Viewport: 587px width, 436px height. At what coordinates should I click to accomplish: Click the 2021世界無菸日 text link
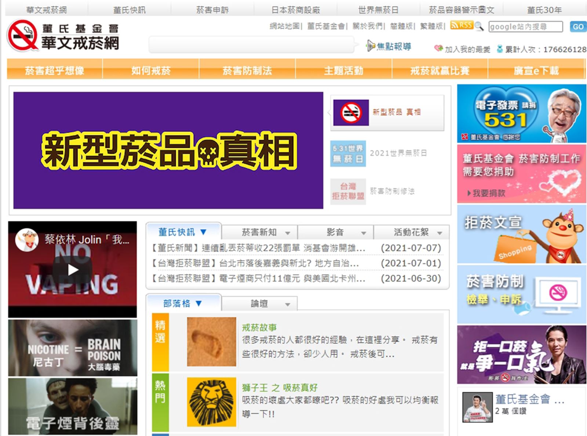pos(398,153)
